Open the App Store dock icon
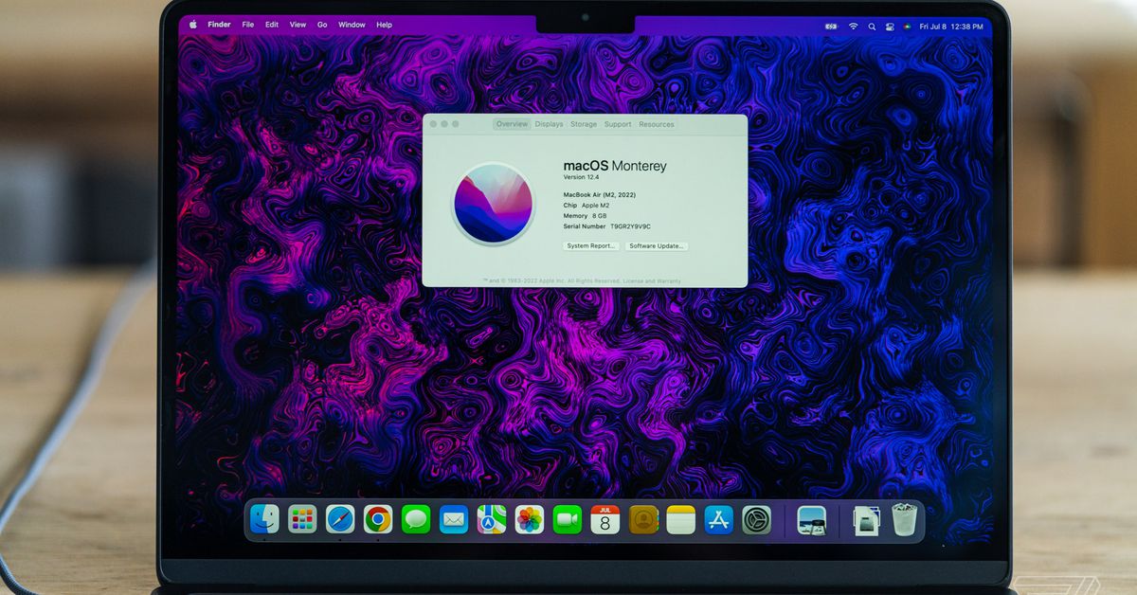This screenshot has height=595, width=1137. (719, 519)
